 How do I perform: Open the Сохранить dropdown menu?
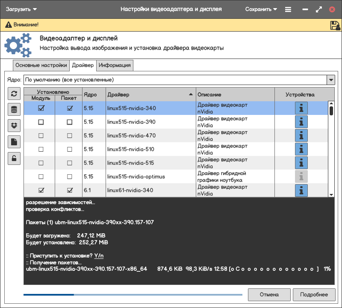click(x=261, y=9)
